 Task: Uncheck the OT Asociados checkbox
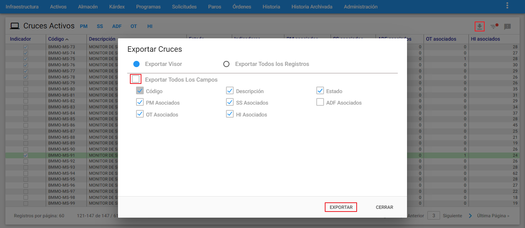click(x=140, y=114)
